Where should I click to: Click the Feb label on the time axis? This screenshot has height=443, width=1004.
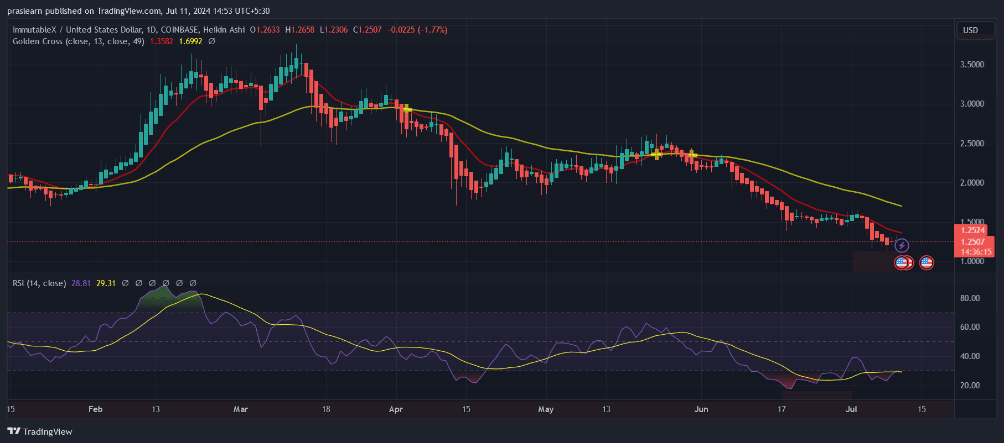click(x=95, y=409)
